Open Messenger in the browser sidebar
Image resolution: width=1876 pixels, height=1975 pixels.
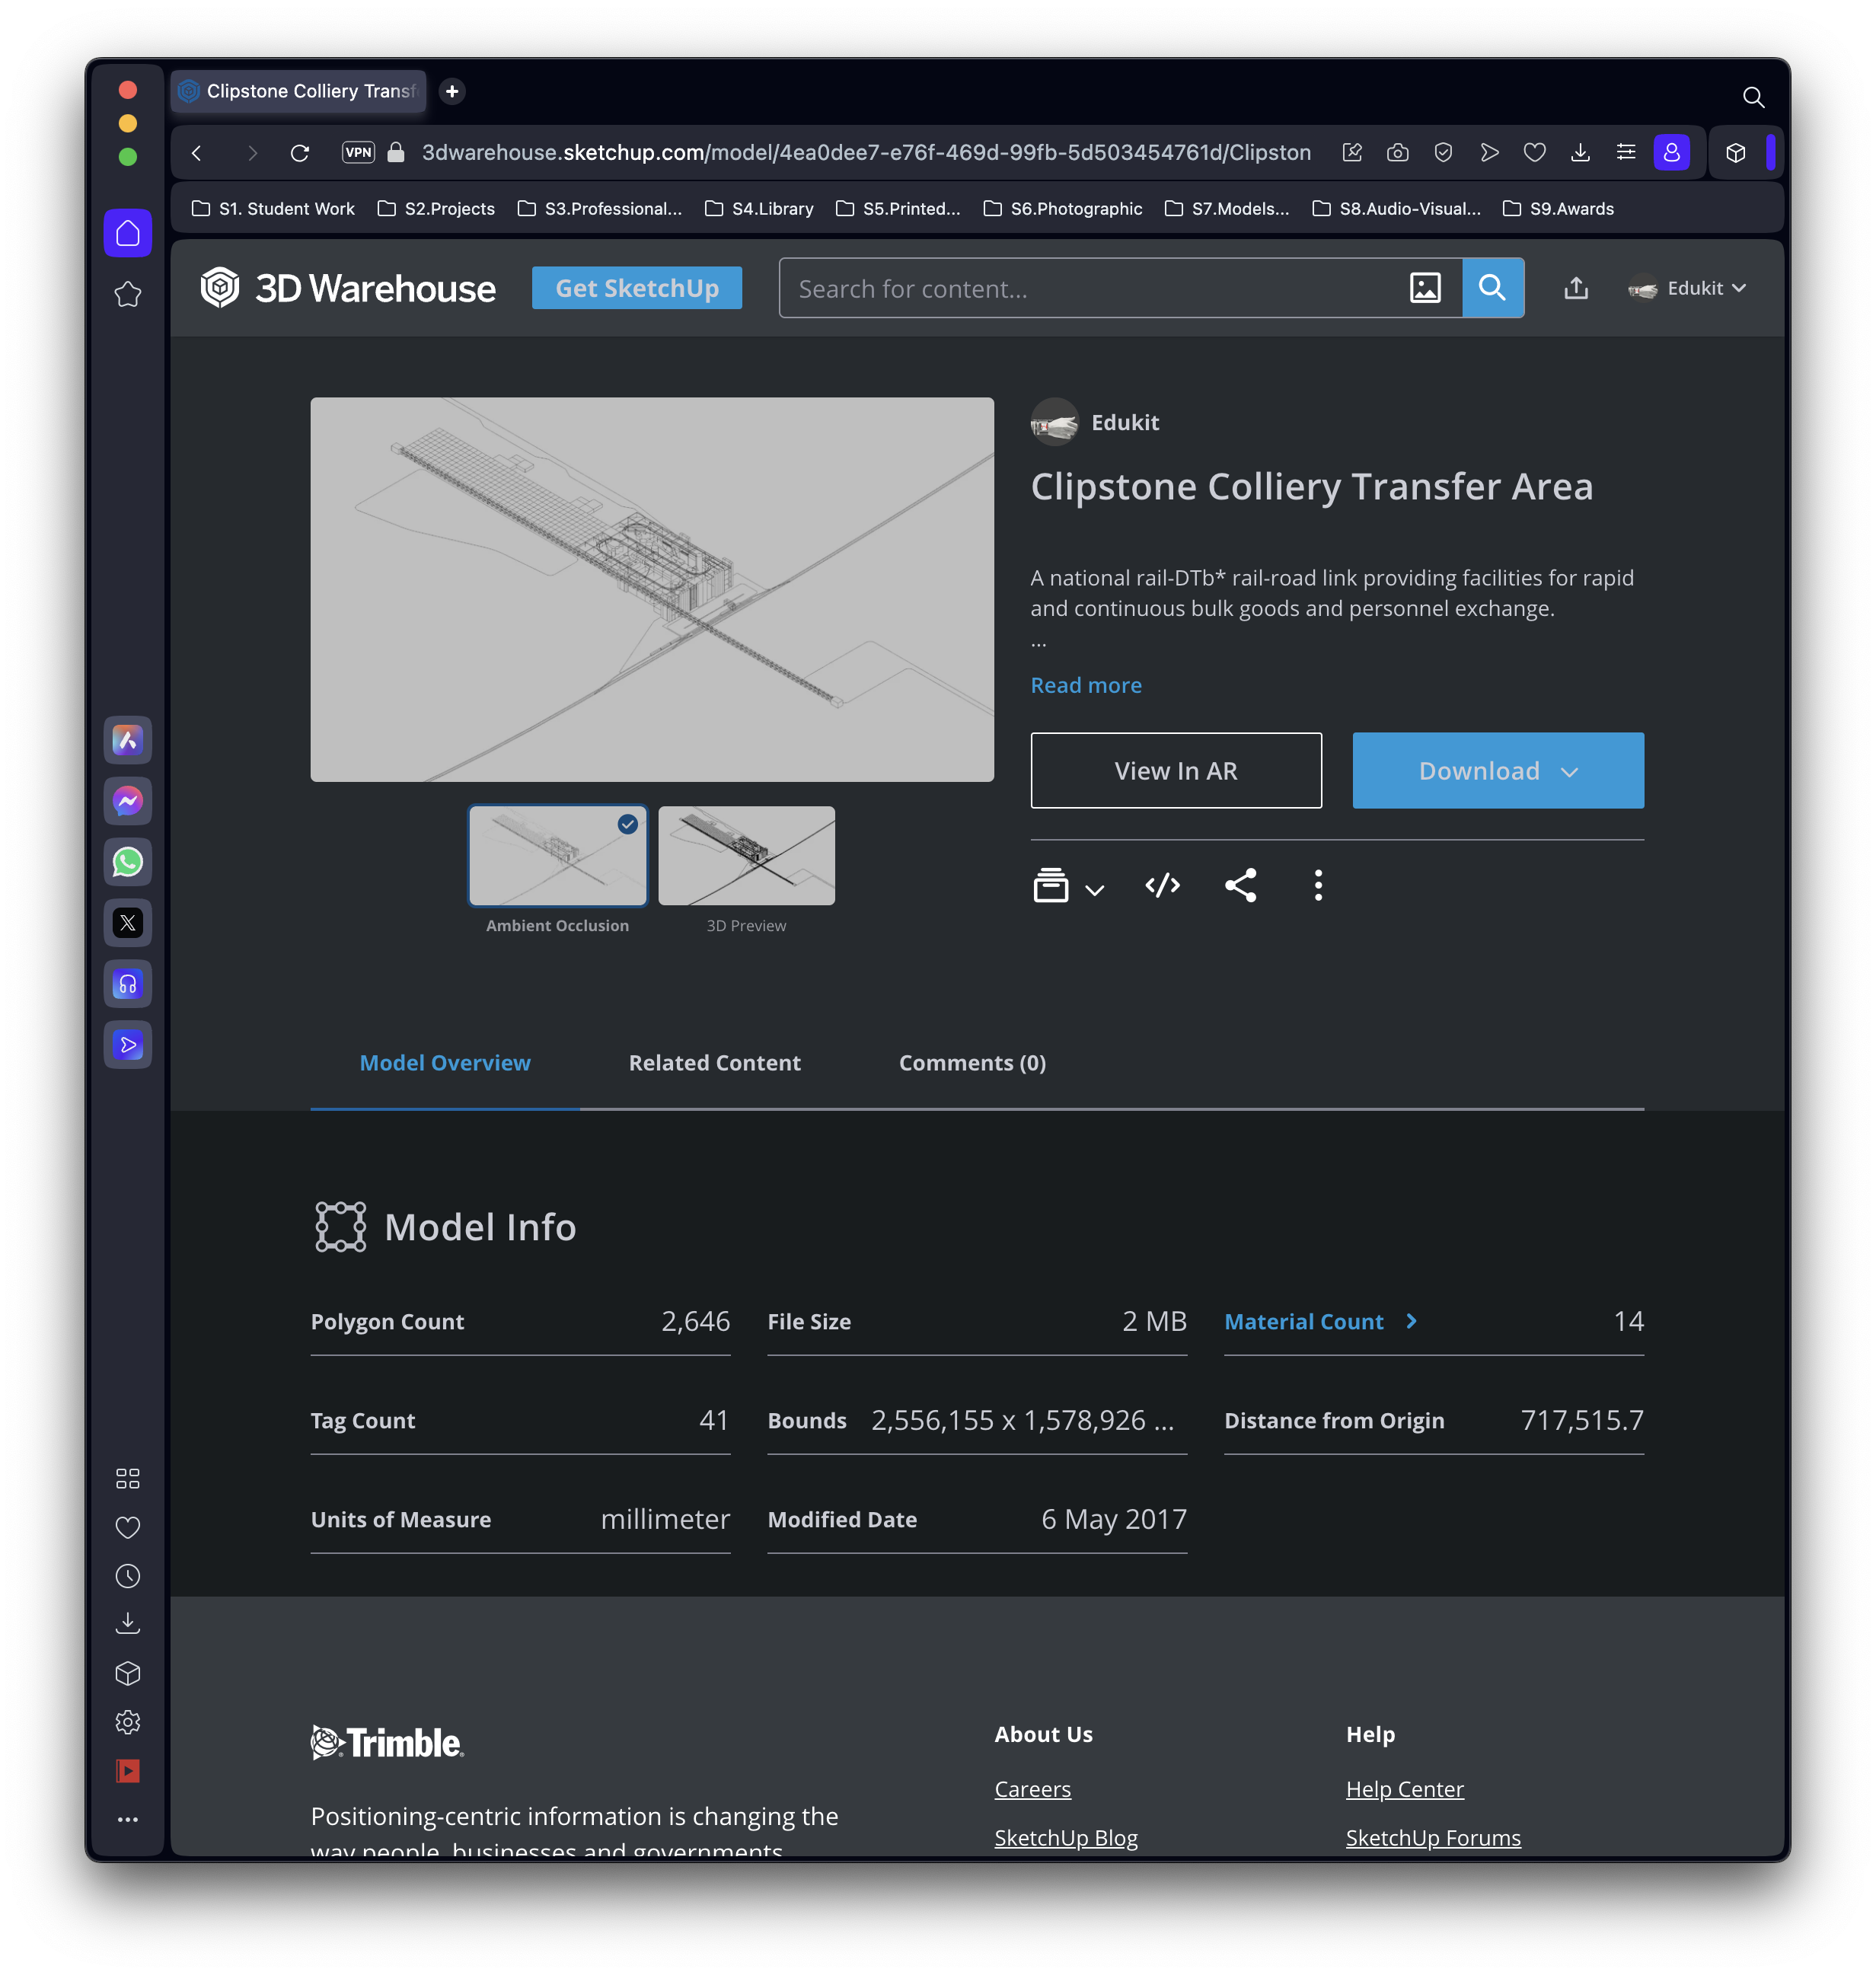(128, 801)
